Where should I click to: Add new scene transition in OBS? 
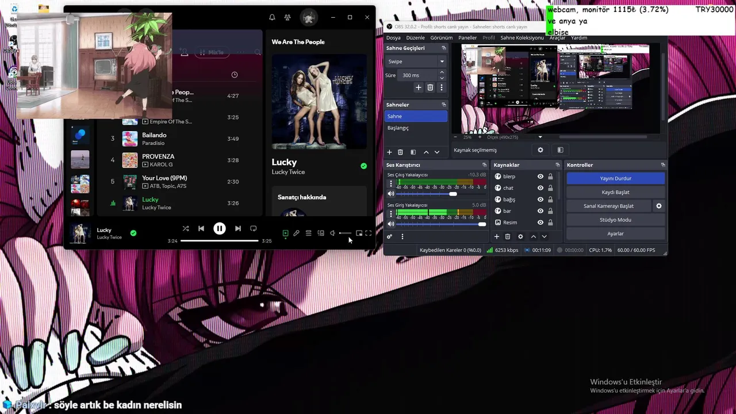pyautogui.click(x=419, y=87)
